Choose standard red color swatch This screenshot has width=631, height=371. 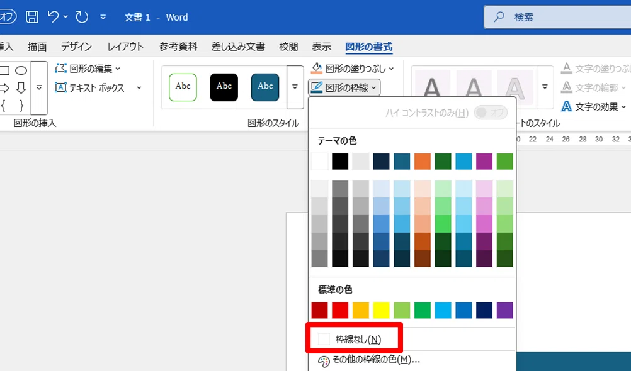pos(340,310)
